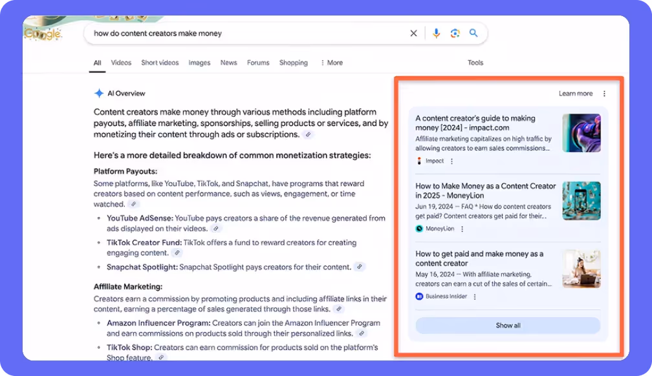
Task: Switch to the Short videos tab
Action: (x=160, y=63)
